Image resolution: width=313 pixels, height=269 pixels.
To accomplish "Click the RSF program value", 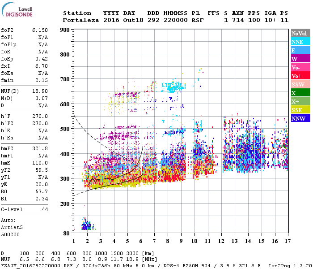I will [198, 20].
